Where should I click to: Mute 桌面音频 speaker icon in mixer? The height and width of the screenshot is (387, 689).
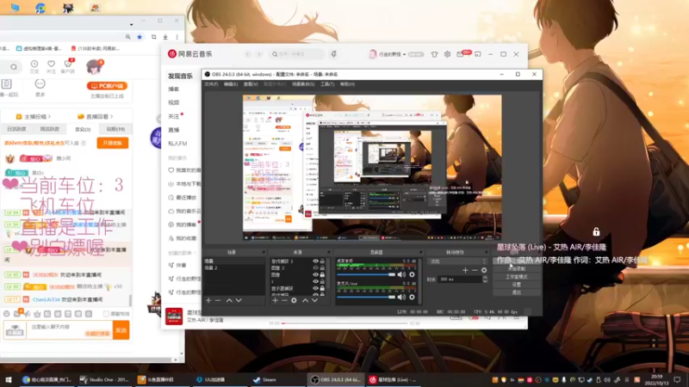(x=401, y=274)
